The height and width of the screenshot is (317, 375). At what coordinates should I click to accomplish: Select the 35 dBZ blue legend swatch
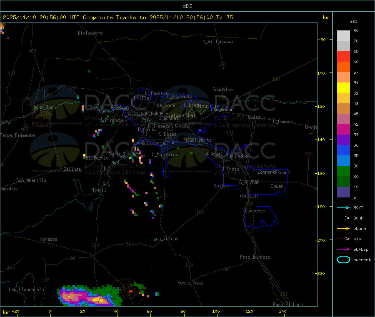coord(343,150)
